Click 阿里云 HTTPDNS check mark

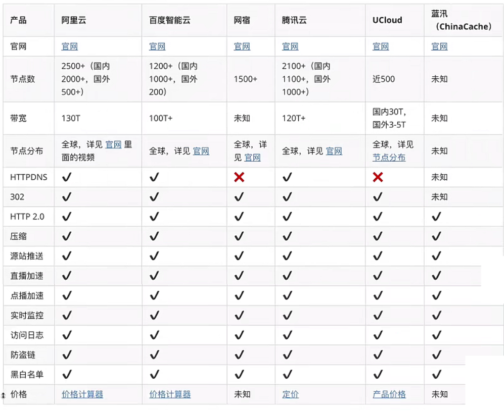click(x=67, y=177)
